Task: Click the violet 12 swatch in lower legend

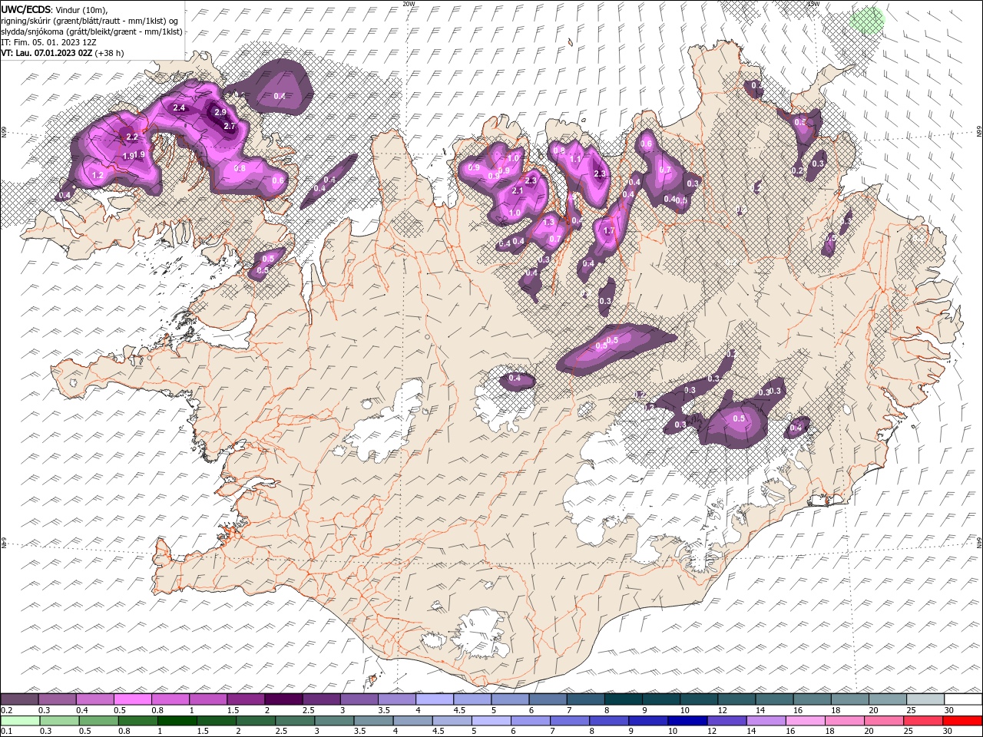Action: [x=727, y=721]
